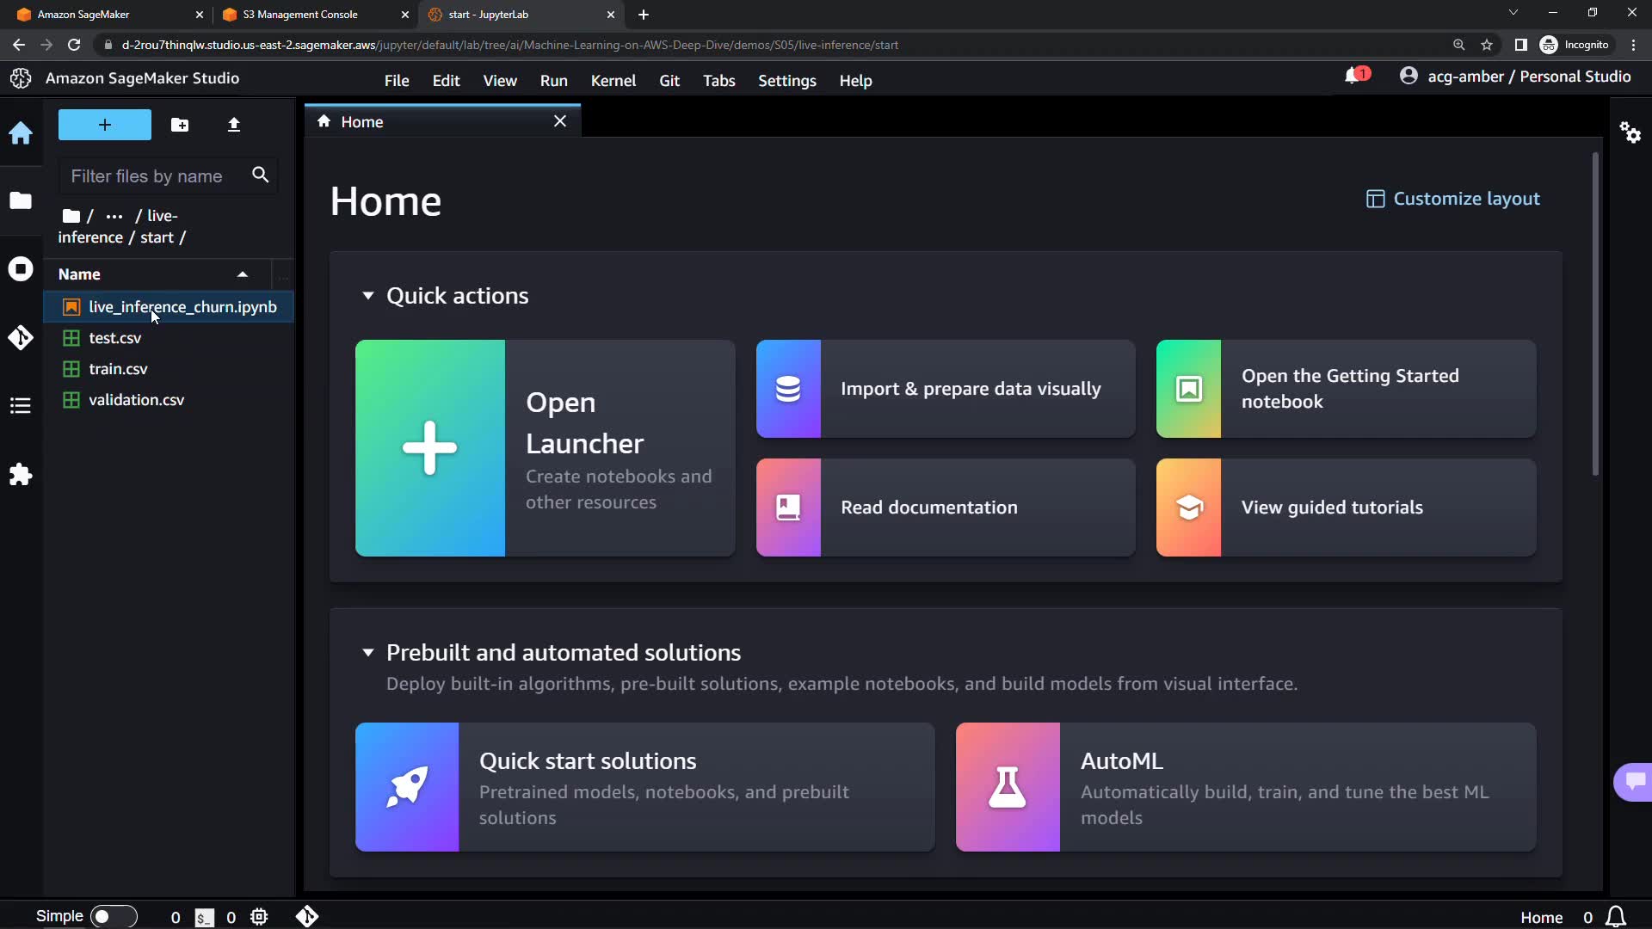This screenshot has height=929, width=1652.
Task: Open Running Terminals and Kernels sidebar icon
Action: [21, 269]
